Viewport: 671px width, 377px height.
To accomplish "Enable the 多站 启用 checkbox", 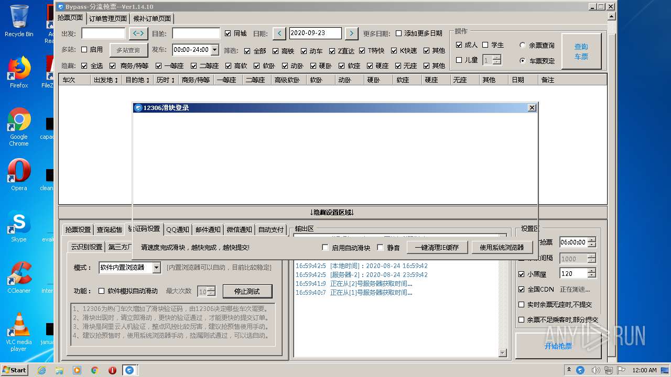I will coord(84,50).
